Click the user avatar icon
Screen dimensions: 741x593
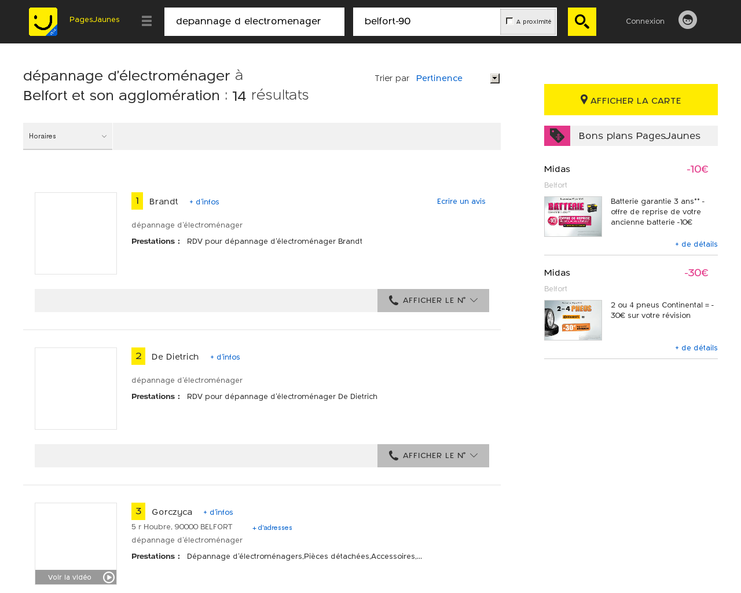pos(688,20)
